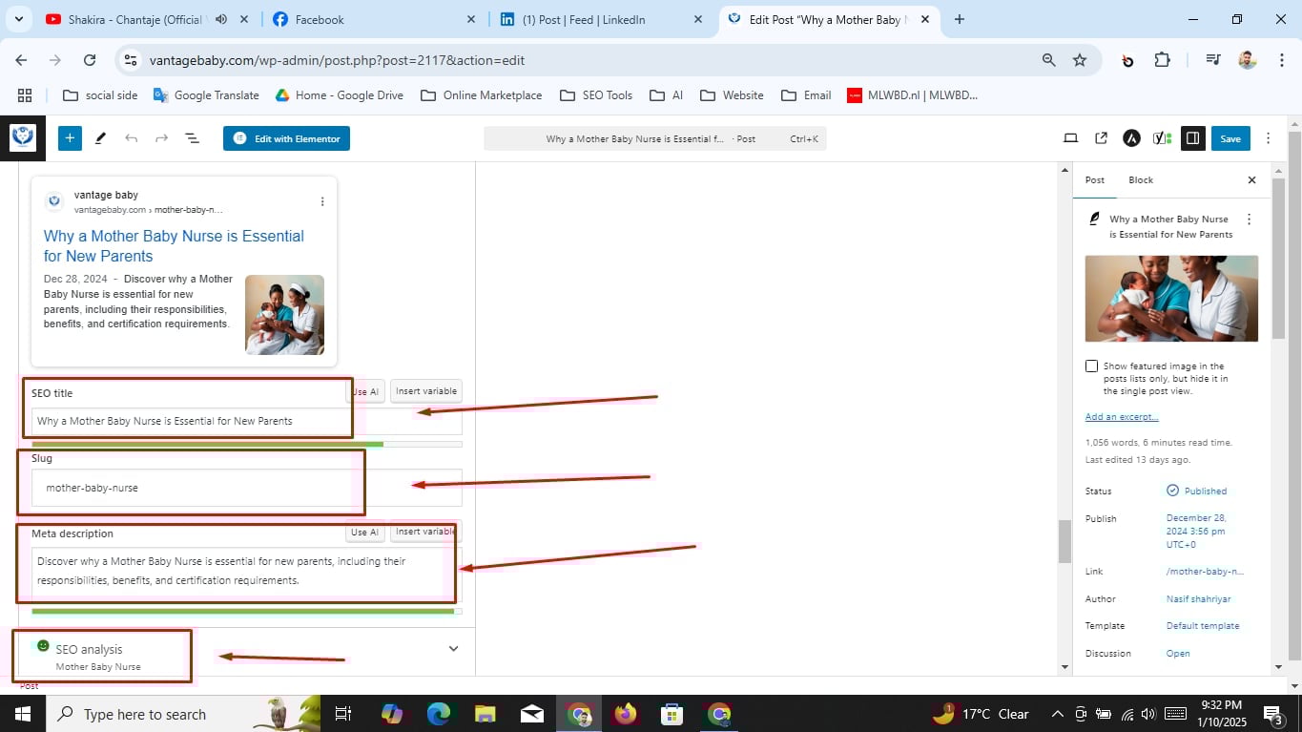The height and width of the screenshot is (732, 1302).
Task: Open the document overview list icon
Action: 192,138
